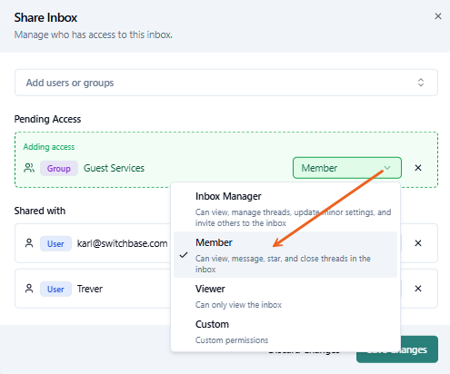450x374 pixels.
Task: Click the user icon beside Trever
Action: tap(29, 289)
